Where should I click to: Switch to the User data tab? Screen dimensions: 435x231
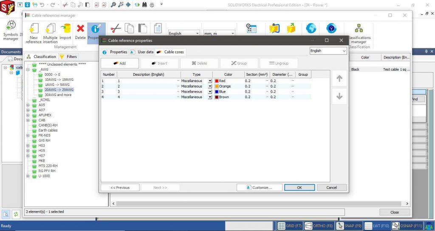coord(142,52)
